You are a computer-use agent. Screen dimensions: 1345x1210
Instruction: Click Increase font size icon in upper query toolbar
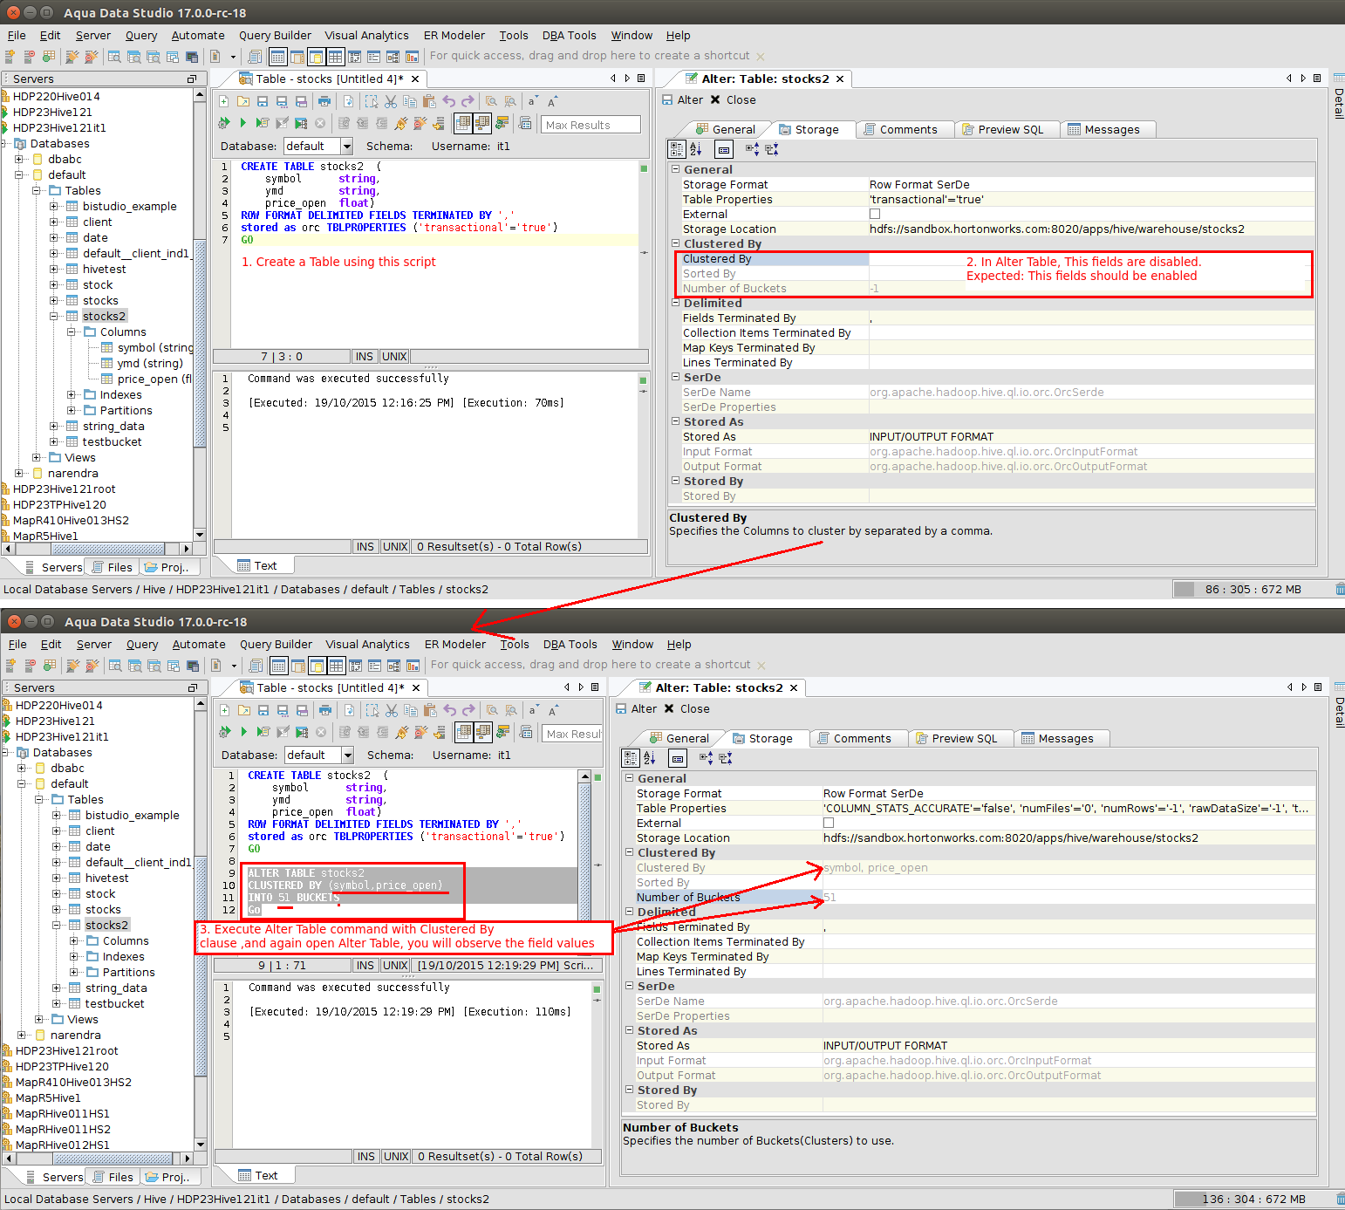point(553,101)
